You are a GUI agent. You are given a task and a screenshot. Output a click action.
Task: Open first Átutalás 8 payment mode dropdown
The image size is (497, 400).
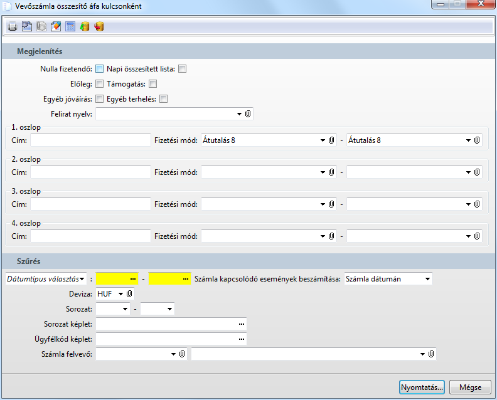(323, 140)
